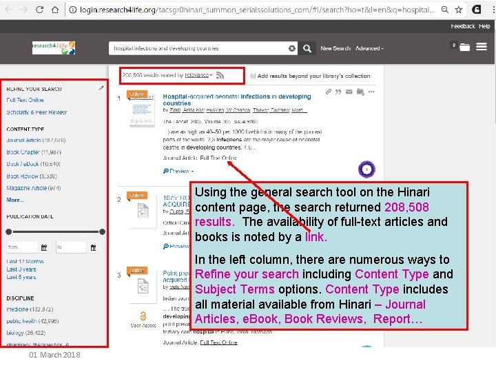
Task: Open Full Text Online link of first result
Action: coord(218,158)
